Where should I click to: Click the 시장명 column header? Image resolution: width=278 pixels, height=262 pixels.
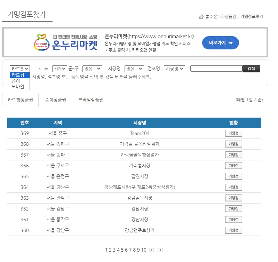[140, 123]
